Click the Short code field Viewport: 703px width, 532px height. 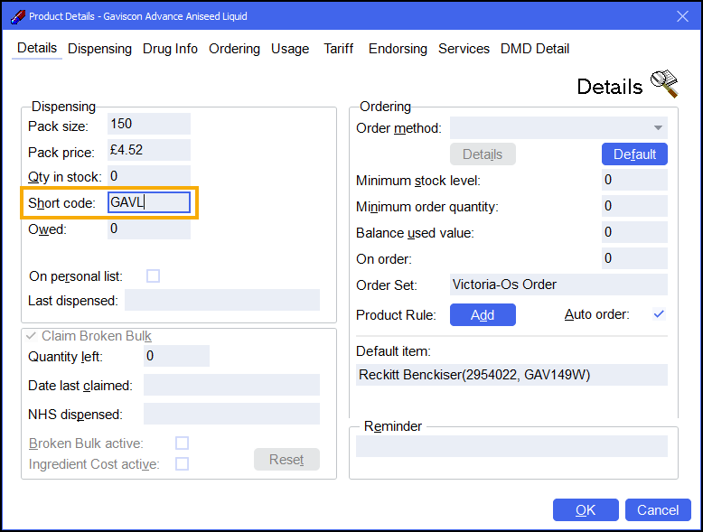tap(149, 202)
